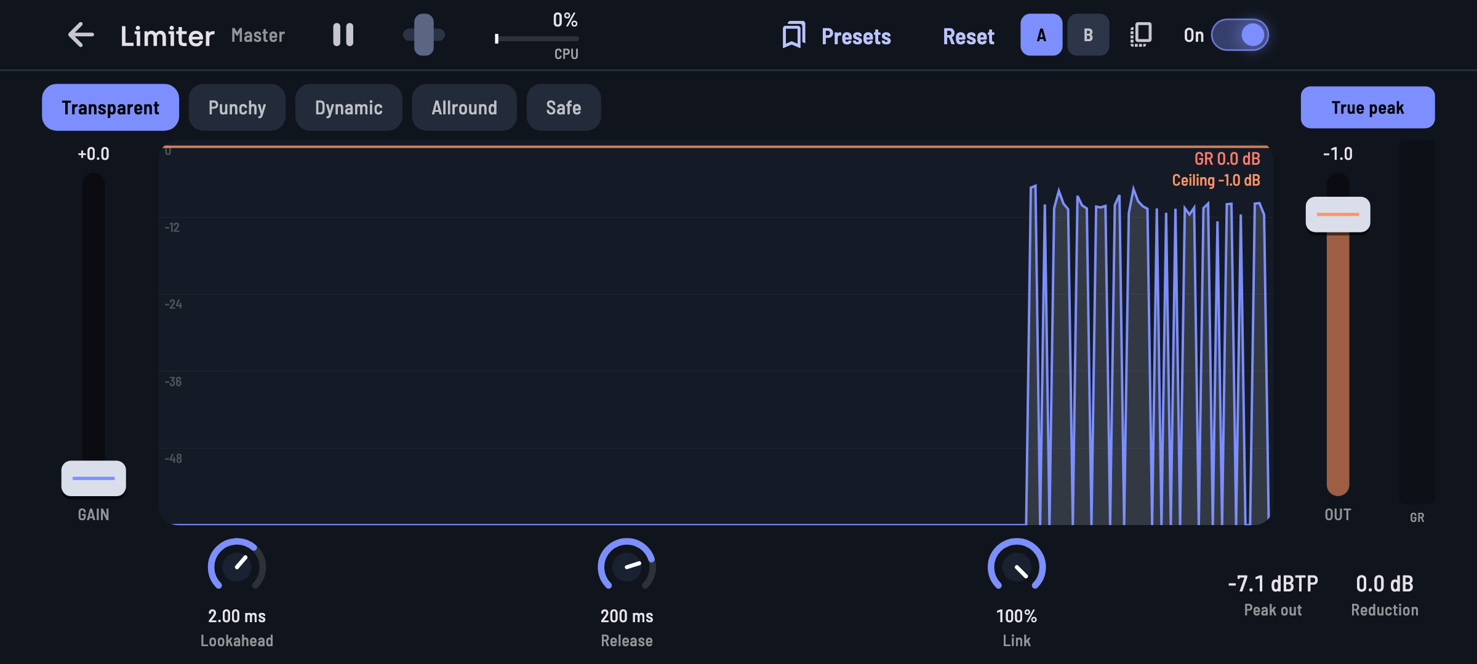
Task: Click the 0.0 dB Reduction readout
Action: tap(1385, 583)
